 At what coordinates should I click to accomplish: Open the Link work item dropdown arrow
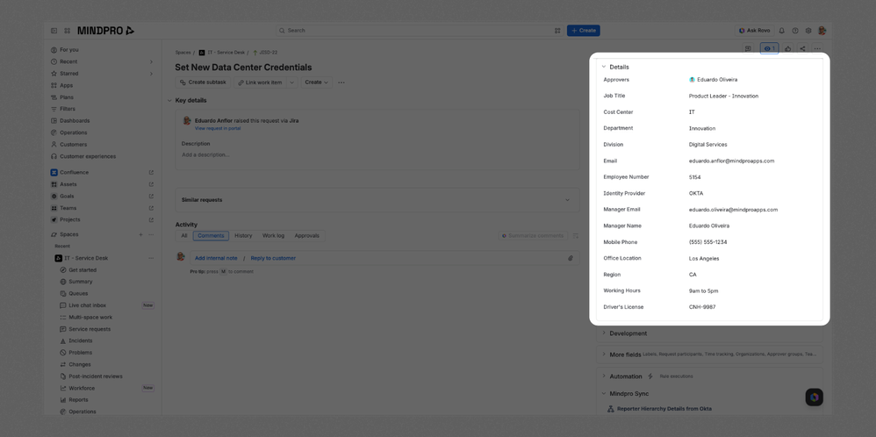click(291, 82)
